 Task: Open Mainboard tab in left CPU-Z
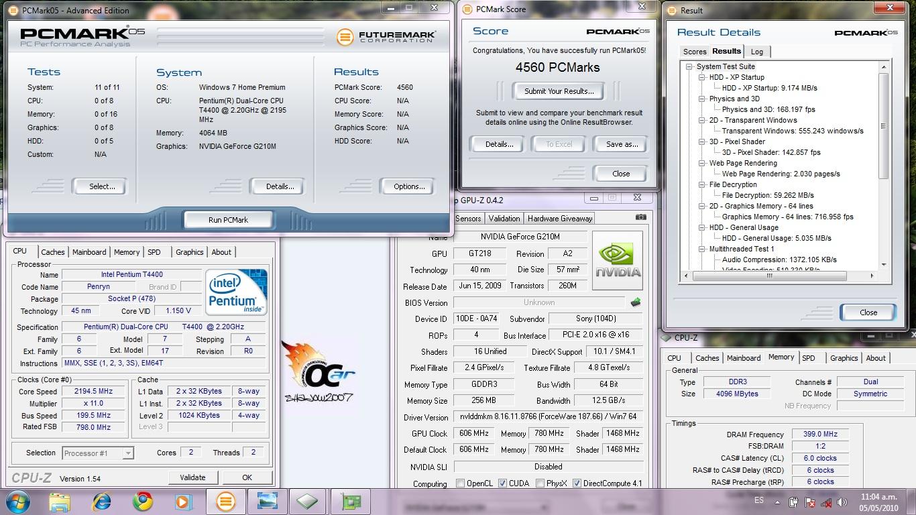click(x=89, y=252)
